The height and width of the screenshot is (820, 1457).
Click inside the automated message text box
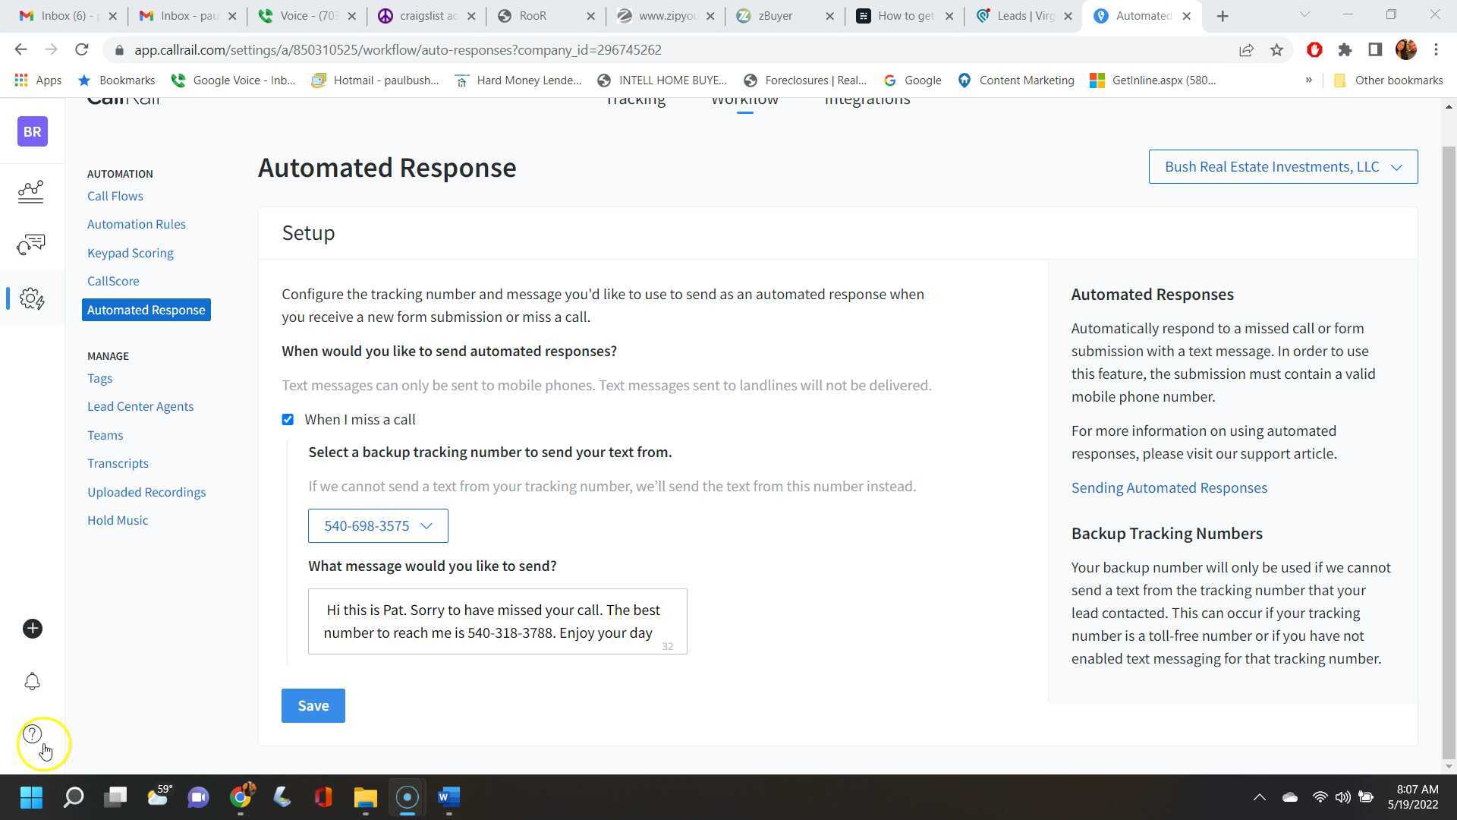pyautogui.click(x=497, y=621)
